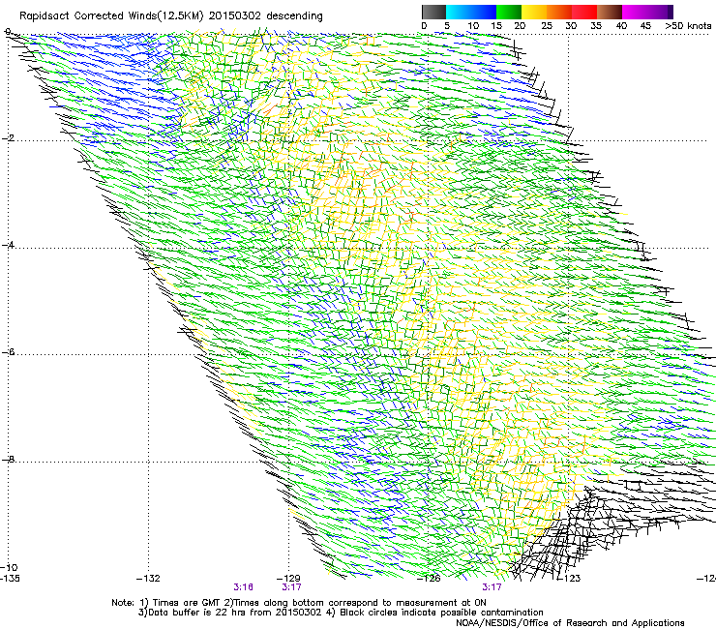The image size is (716, 629).
Task: Select the gray 0-5 knots color swatch
Action: click(x=433, y=12)
